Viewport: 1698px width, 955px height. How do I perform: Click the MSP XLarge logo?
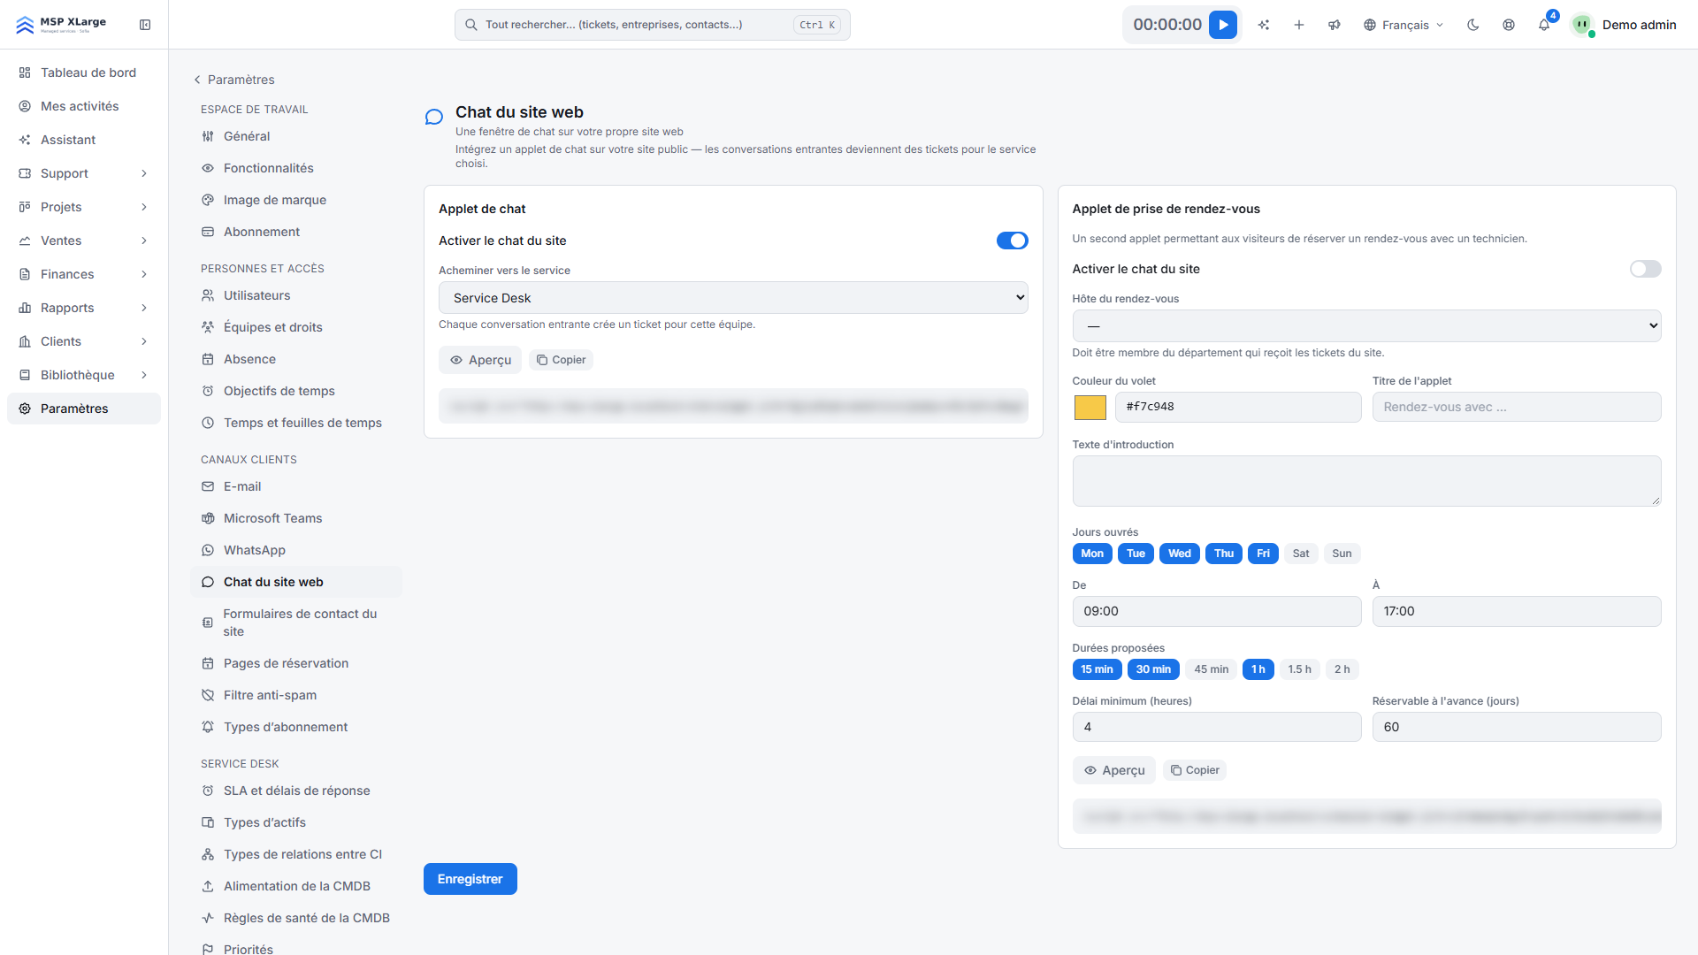(x=61, y=25)
